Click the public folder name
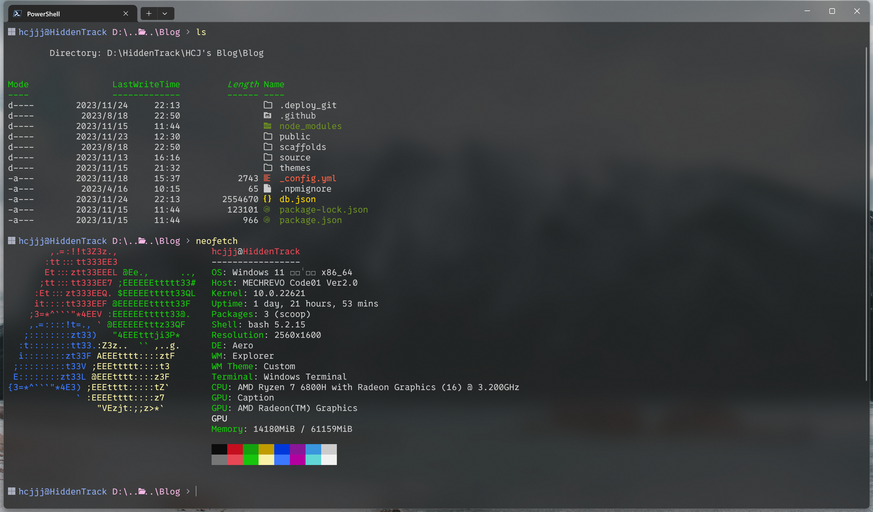The width and height of the screenshot is (873, 512). pos(295,136)
